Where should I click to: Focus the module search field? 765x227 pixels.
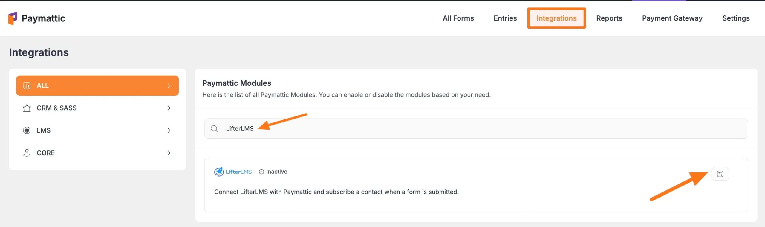coord(476,128)
